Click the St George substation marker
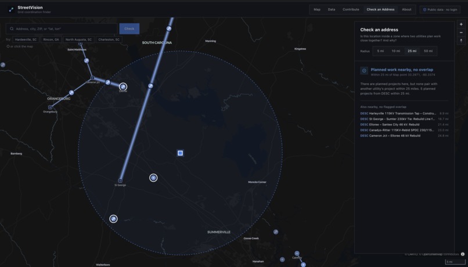Screen dimensions: 468x267 120,181
